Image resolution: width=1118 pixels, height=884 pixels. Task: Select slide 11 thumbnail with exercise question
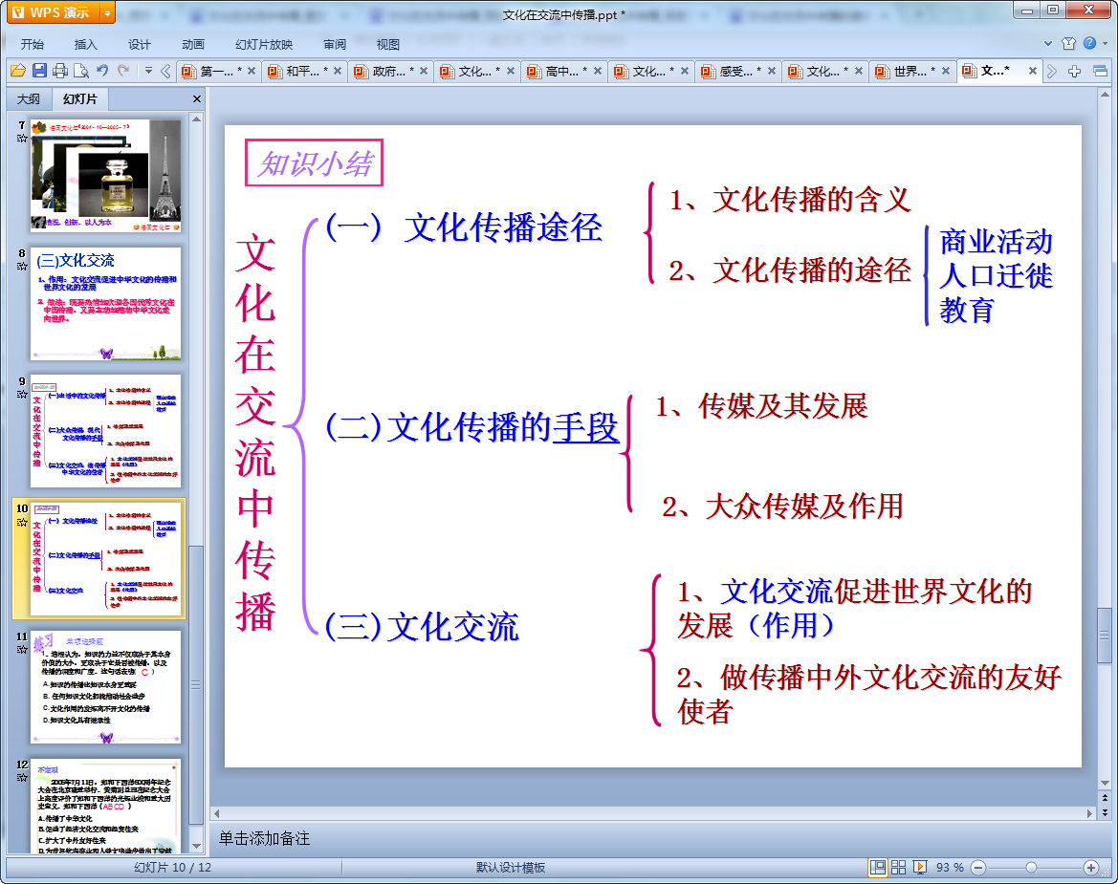tap(105, 687)
